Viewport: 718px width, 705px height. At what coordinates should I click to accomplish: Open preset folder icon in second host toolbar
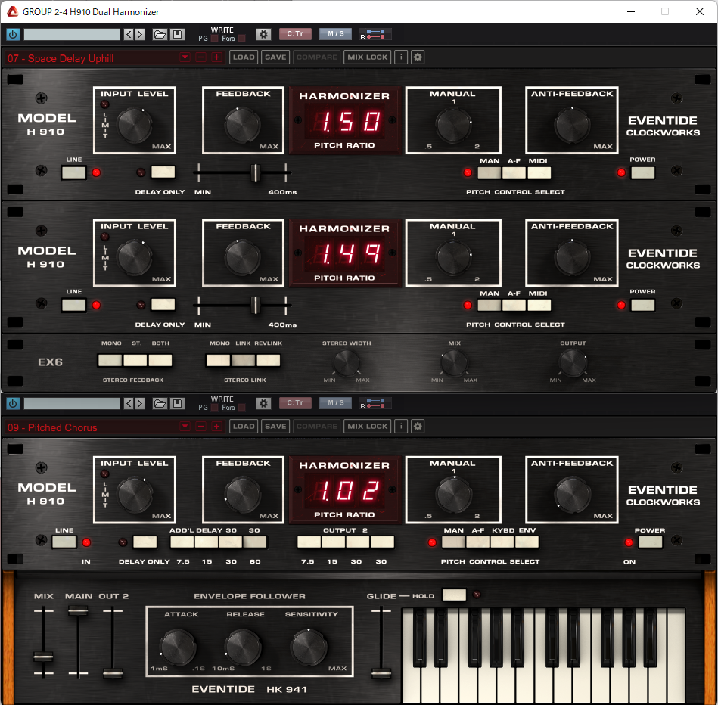(x=160, y=403)
